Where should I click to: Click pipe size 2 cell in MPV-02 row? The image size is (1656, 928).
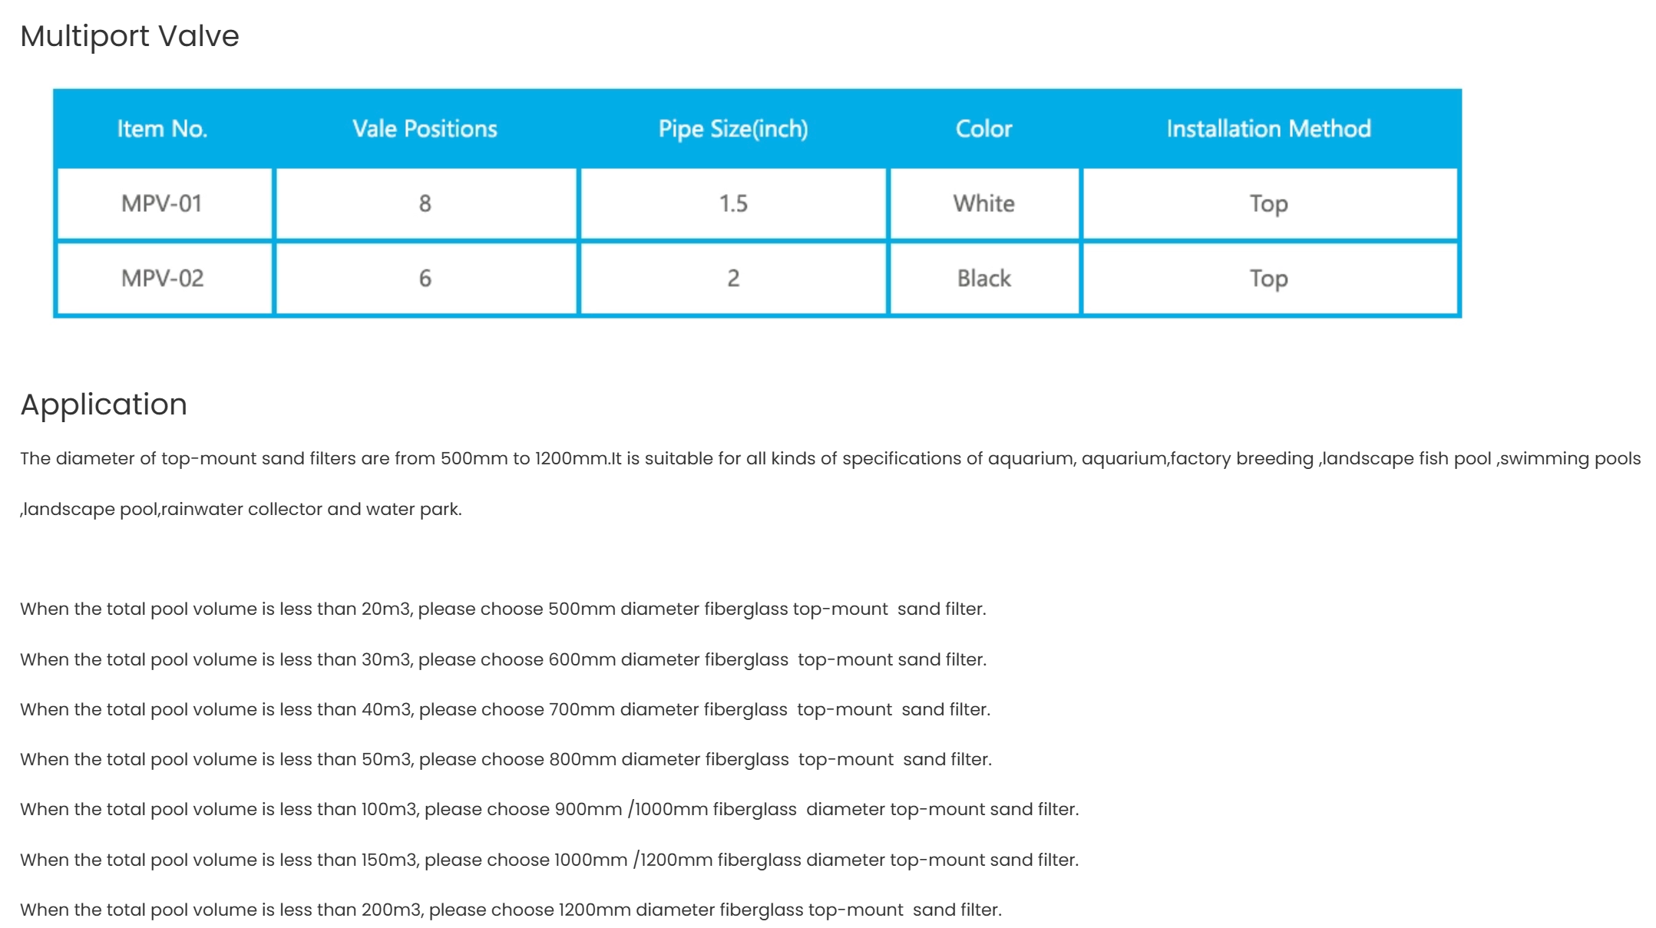733,278
